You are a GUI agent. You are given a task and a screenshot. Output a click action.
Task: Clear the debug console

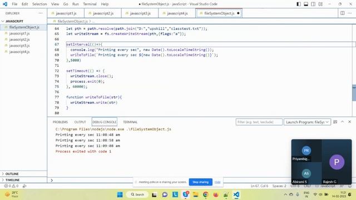335,122
